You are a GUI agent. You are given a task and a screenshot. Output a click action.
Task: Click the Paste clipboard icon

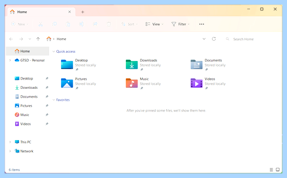click(x=68, y=24)
